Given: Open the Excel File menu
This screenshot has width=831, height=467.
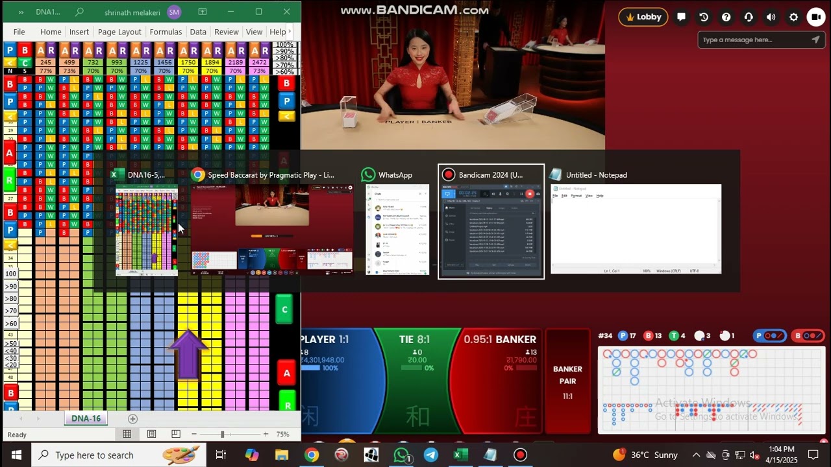Looking at the screenshot, I should click(19, 32).
